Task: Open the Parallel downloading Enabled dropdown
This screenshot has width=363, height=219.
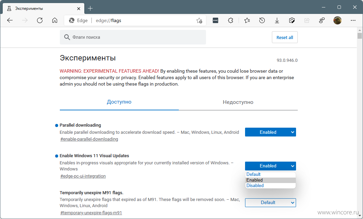Action: click(271, 132)
